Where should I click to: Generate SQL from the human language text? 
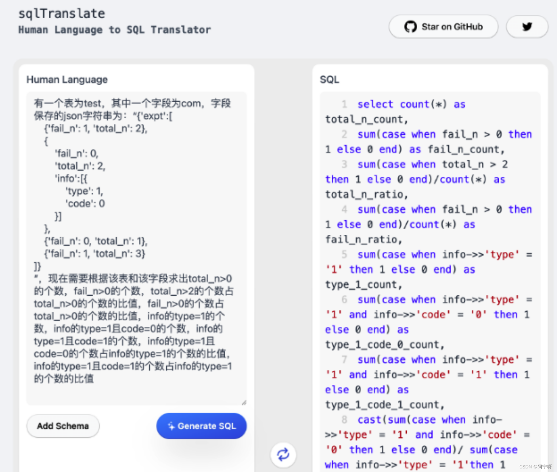click(201, 426)
